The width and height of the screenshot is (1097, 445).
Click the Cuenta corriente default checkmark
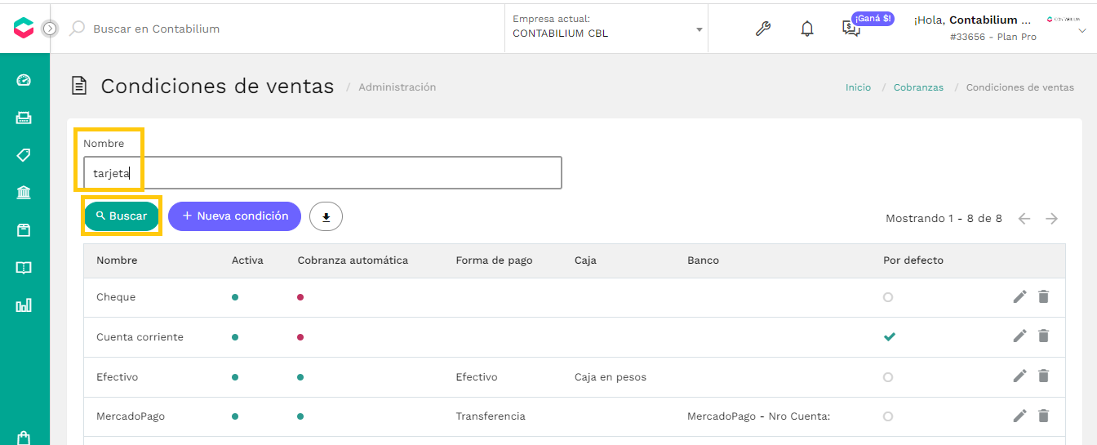890,336
